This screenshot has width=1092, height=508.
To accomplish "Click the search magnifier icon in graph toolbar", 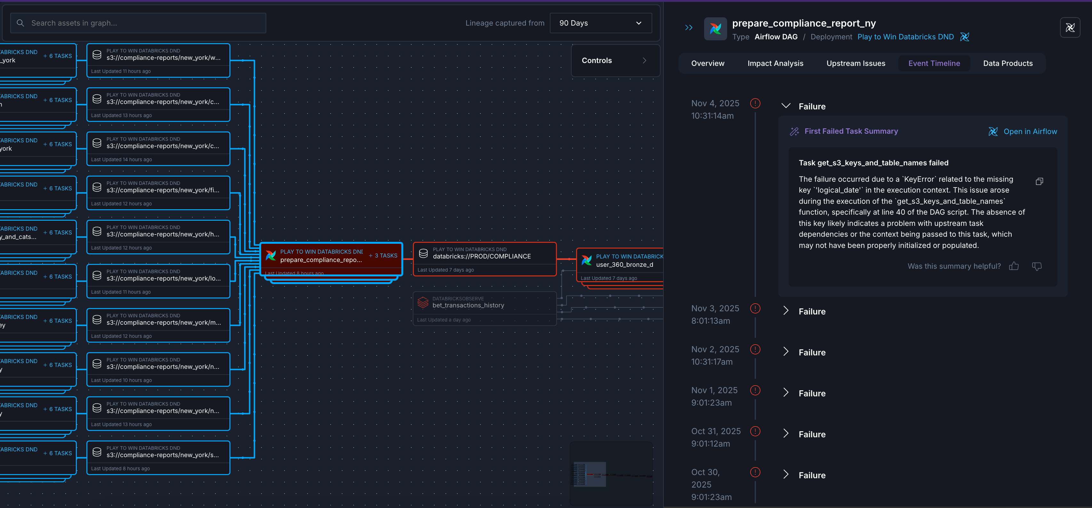I will [20, 23].
